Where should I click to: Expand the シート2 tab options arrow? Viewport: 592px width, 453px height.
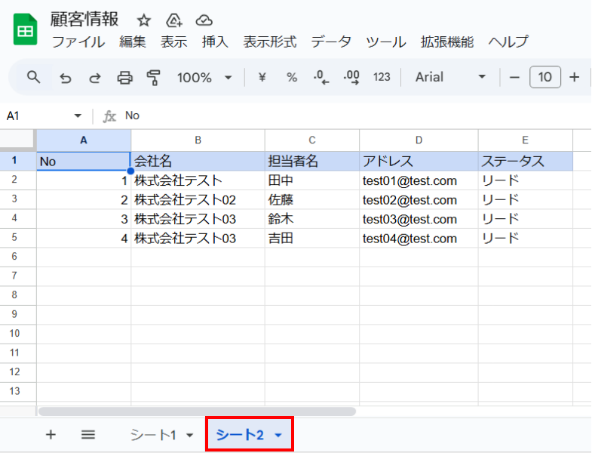click(x=278, y=436)
